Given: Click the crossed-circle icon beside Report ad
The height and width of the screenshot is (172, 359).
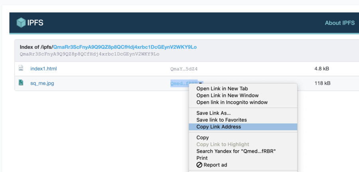Looking at the screenshot, I should point(199,165).
